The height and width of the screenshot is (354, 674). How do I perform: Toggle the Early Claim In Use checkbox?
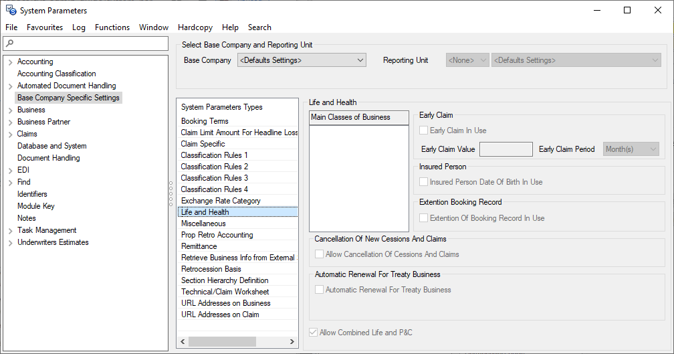tap(423, 130)
